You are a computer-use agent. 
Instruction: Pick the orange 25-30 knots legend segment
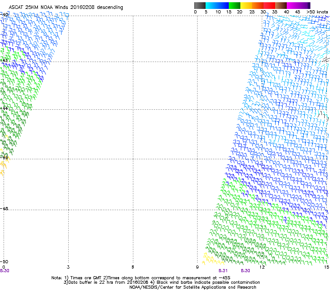pos(258,5)
